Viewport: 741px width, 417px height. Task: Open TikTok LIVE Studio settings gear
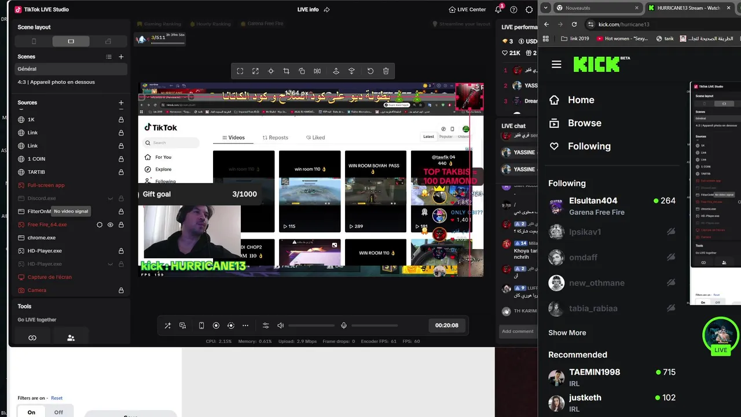(x=529, y=10)
